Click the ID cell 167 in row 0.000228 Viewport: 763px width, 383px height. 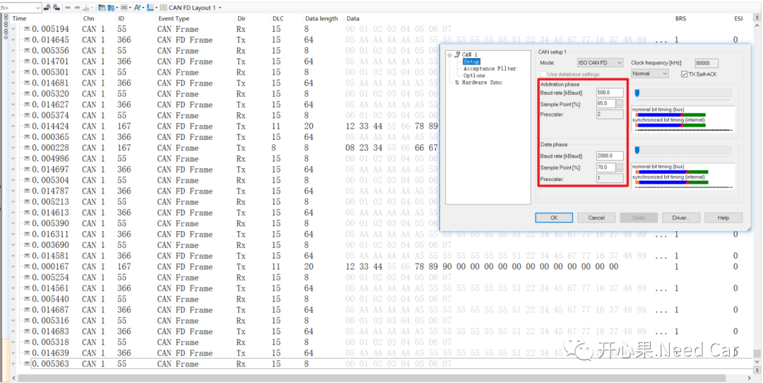[124, 148]
